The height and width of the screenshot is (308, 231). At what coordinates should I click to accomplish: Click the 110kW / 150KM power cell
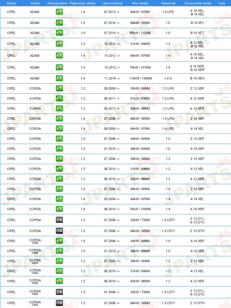[x=141, y=78]
